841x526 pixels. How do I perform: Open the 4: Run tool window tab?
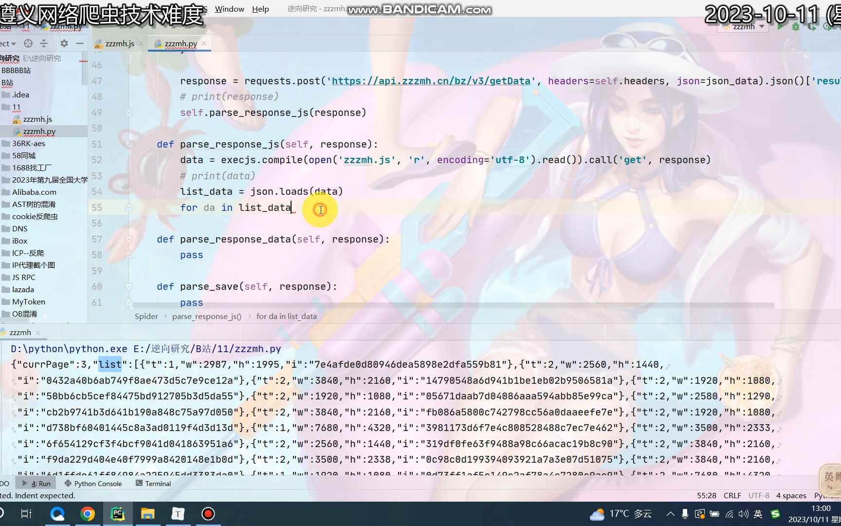[x=37, y=484]
